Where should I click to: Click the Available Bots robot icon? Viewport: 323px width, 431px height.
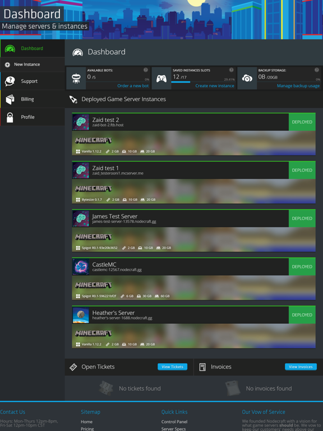coord(76,79)
